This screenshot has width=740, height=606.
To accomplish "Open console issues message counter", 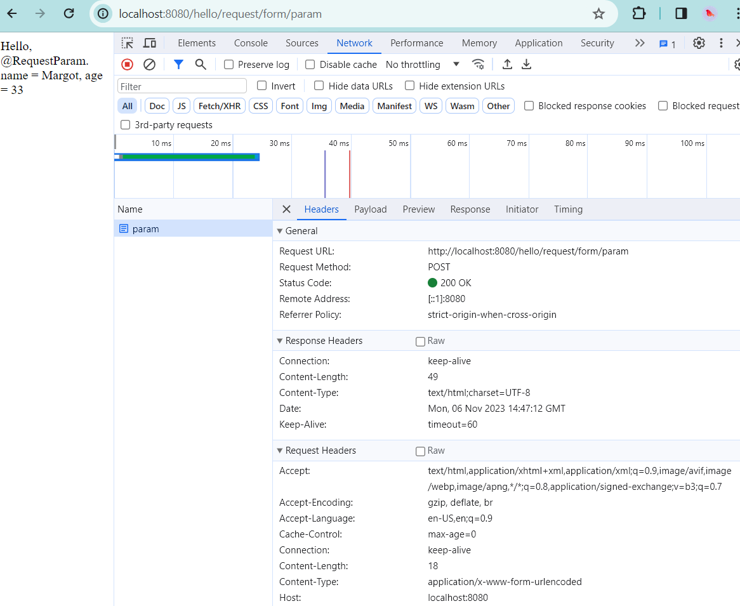I will [x=667, y=44].
